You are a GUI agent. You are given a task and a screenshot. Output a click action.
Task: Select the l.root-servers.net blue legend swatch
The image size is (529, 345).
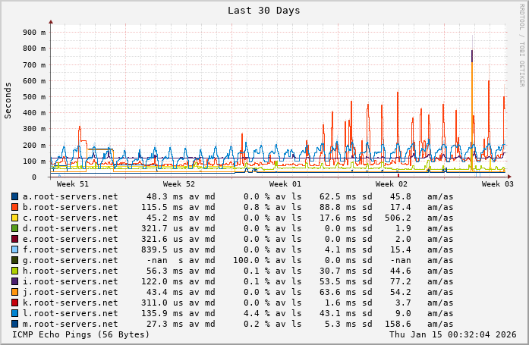14,313
